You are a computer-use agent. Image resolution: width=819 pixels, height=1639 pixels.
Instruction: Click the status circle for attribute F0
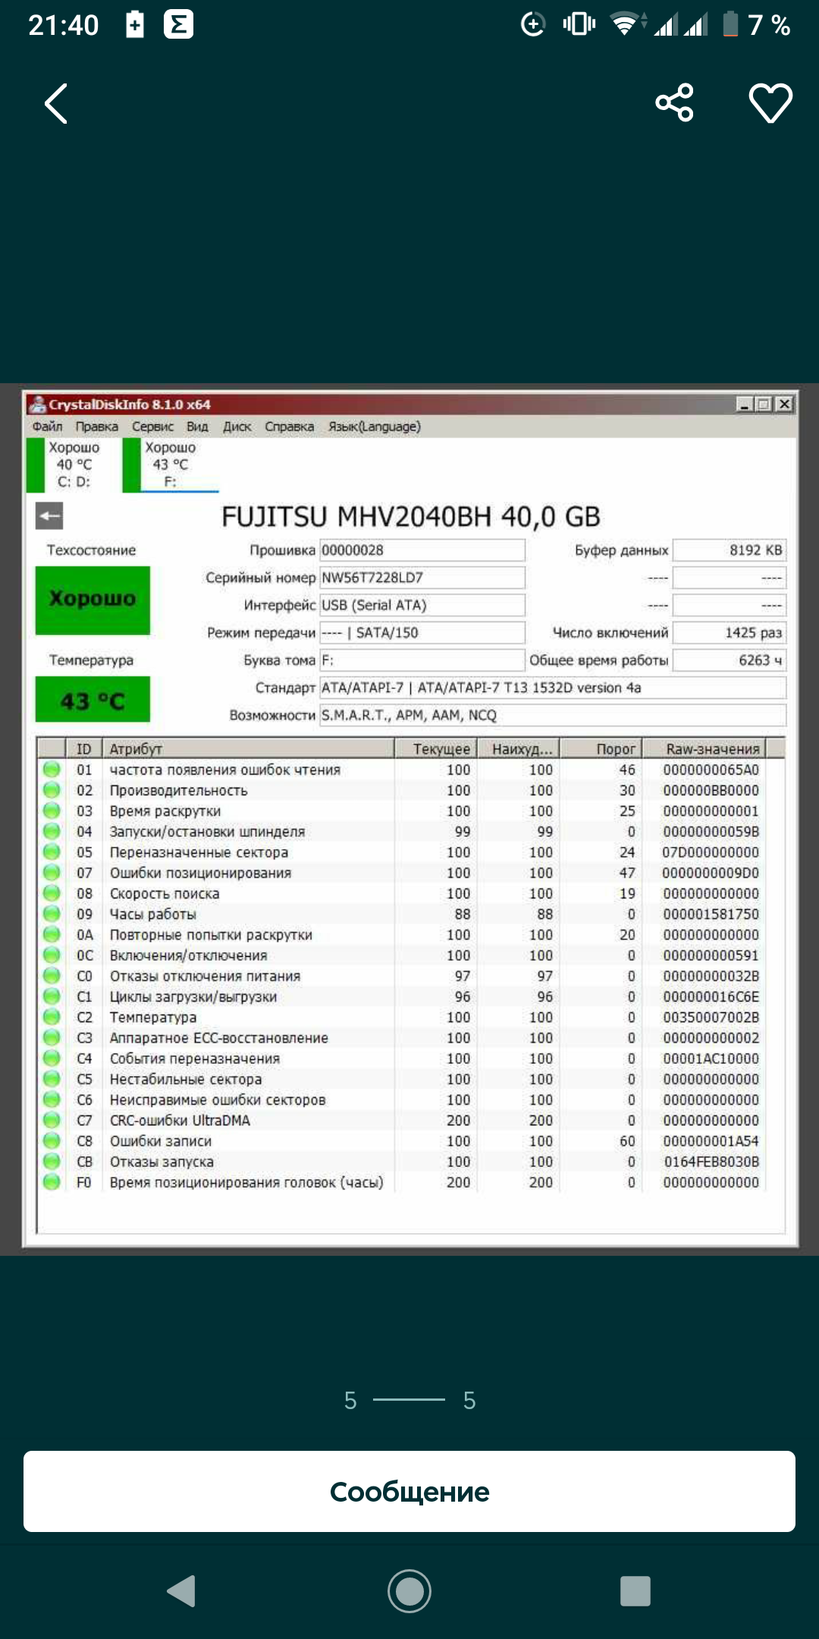52,1182
